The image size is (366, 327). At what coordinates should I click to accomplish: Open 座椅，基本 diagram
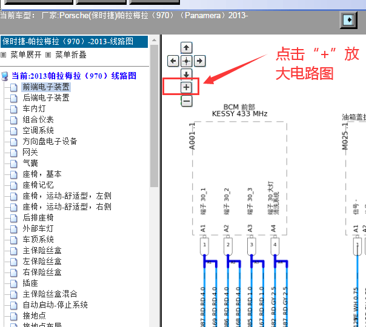coord(42,174)
